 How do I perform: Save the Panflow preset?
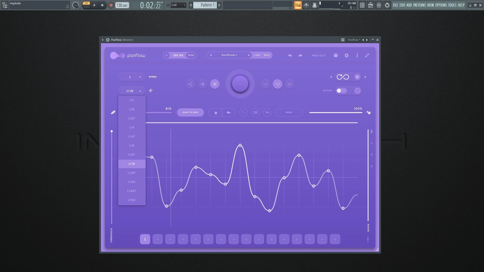coord(267,55)
